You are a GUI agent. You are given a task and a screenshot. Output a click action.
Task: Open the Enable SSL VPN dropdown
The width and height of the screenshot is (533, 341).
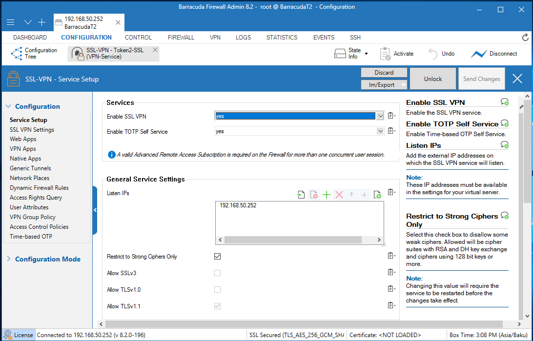(380, 116)
